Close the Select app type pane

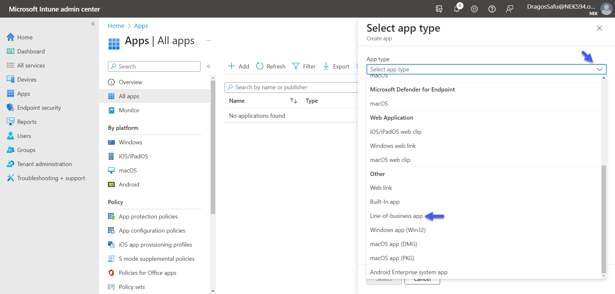tap(599, 28)
